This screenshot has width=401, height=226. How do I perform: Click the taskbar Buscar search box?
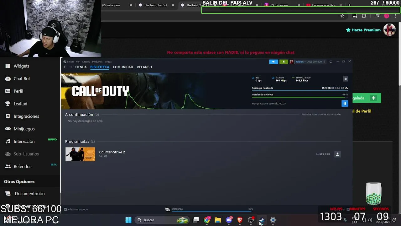(162, 220)
